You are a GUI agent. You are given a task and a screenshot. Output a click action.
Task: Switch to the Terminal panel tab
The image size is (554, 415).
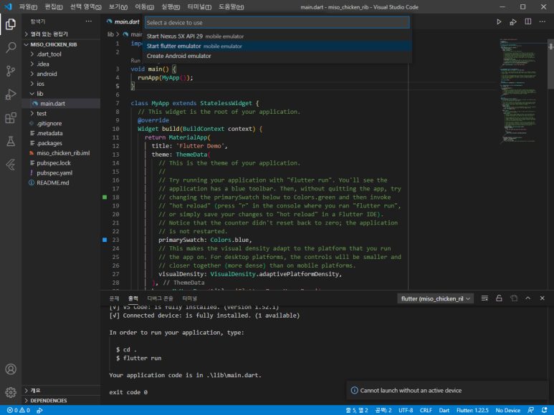point(189,298)
